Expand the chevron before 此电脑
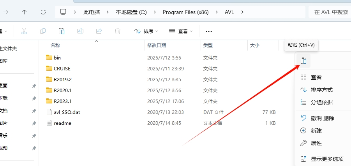This screenshot has height=166, width=351. coord(75,12)
